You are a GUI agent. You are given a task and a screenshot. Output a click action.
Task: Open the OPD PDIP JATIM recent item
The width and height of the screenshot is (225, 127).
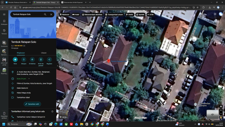[4, 60]
